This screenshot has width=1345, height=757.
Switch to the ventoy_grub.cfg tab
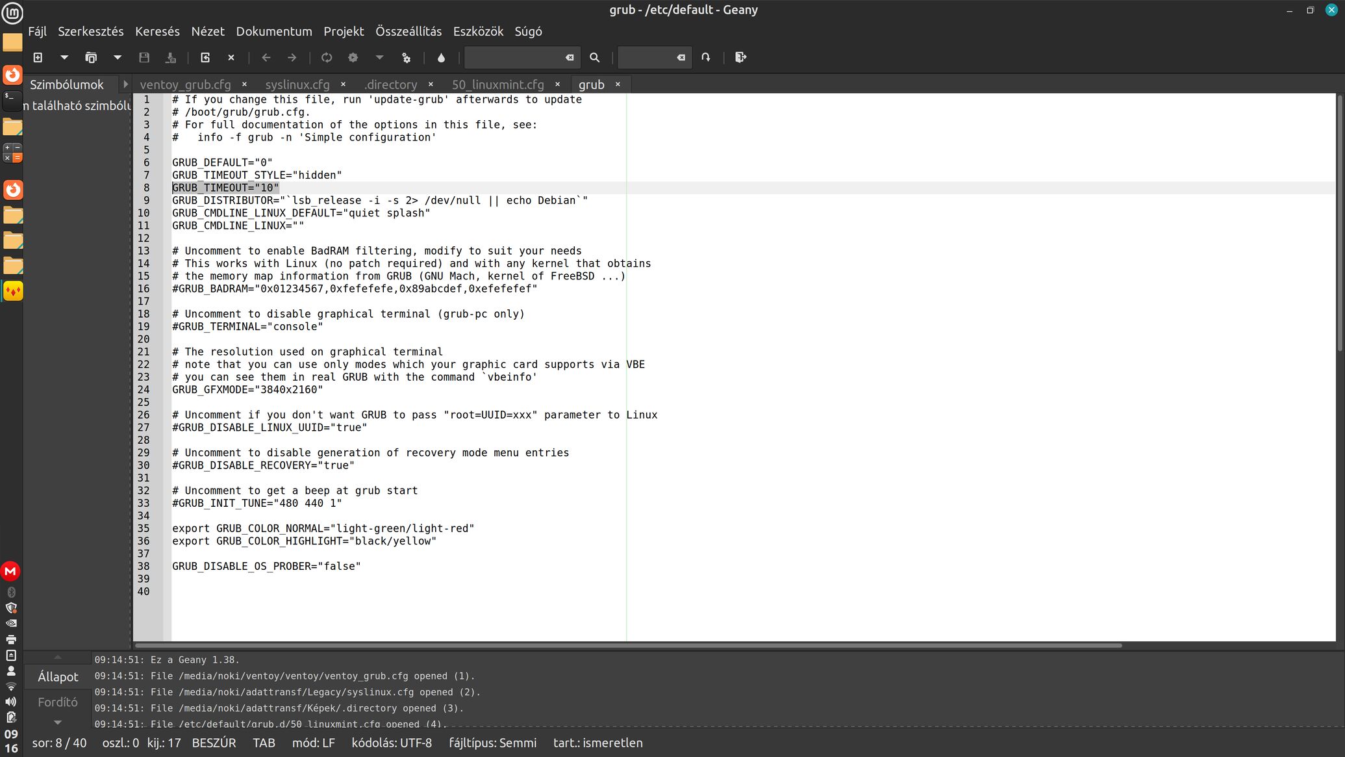tap(185, 84)
